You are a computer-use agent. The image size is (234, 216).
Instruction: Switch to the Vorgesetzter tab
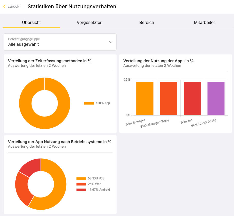pyautogui.click(x=89, y=22)
